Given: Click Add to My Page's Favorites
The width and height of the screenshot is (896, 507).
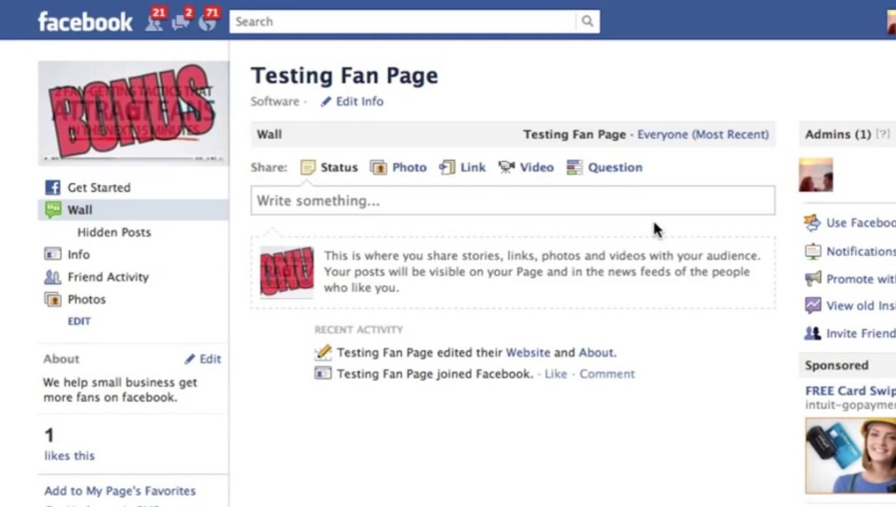Looking at the screenshot, I should click(120, 491).
